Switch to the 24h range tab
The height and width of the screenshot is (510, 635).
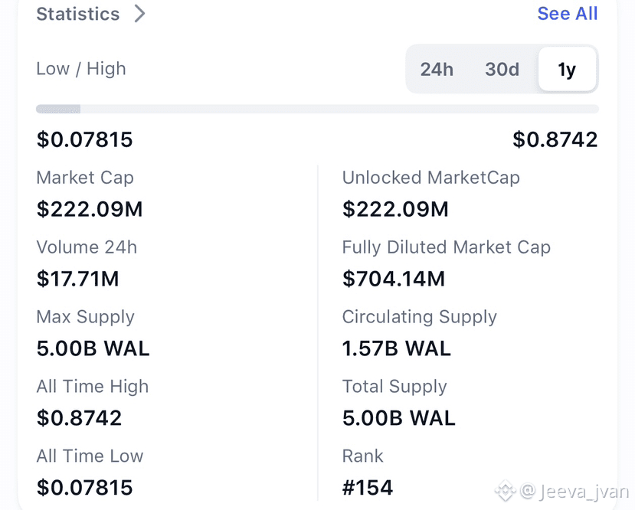pos(437,70)
